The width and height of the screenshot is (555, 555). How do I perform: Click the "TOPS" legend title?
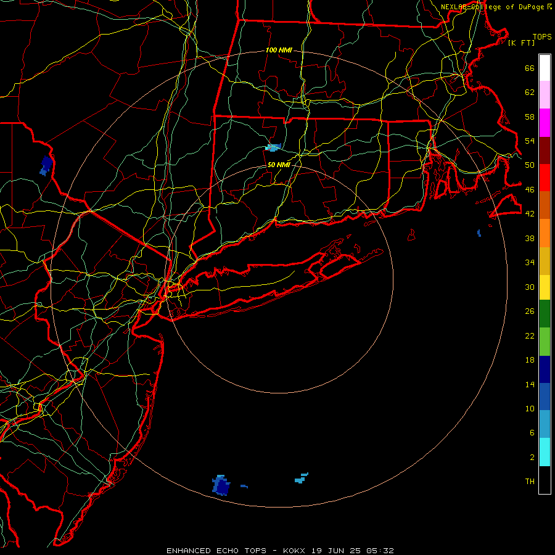[x=542, y=37]
